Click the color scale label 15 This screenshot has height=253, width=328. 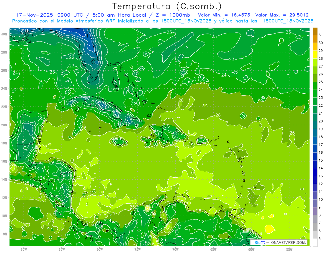[x=321, y=160]
